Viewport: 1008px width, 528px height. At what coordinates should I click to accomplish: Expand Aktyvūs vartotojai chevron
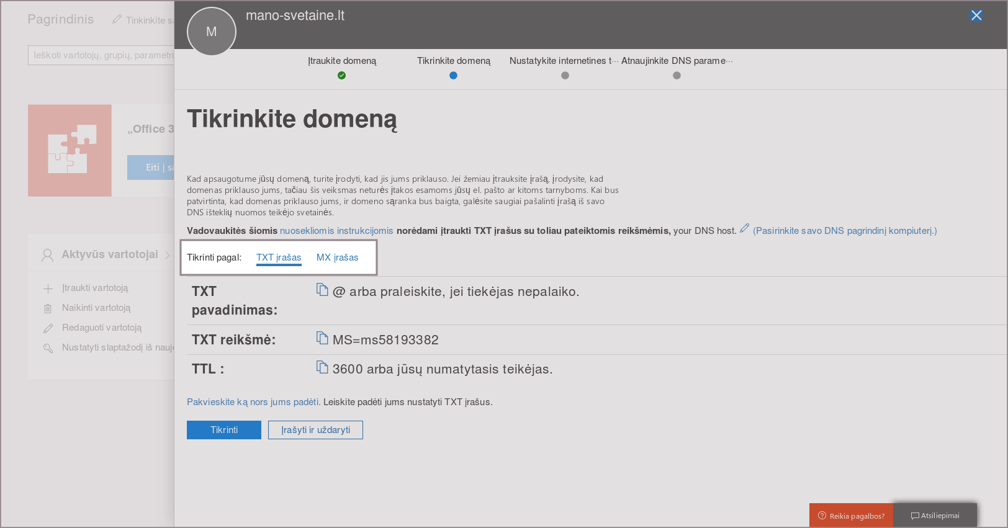[x=168, y=255]
